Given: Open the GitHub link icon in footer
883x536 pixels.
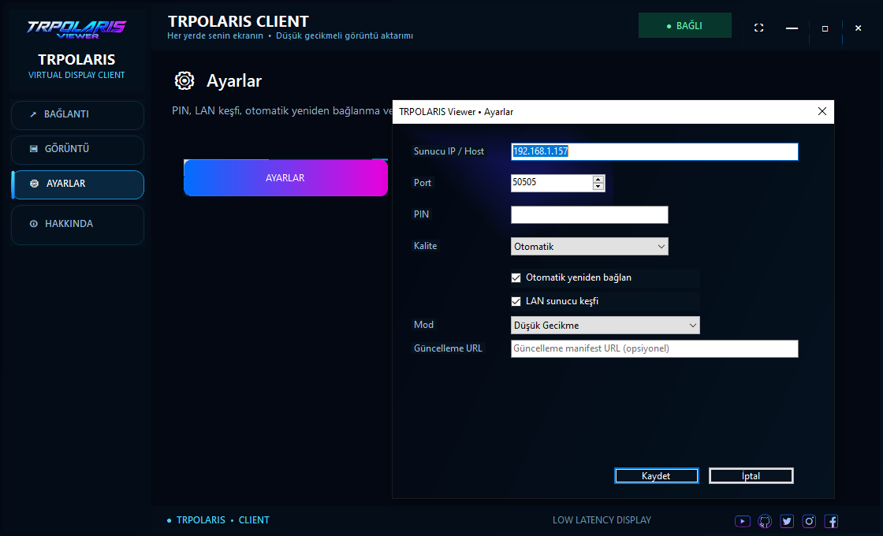Looking at the screenshot, I should pyautogui.click(x=764, y=521).
